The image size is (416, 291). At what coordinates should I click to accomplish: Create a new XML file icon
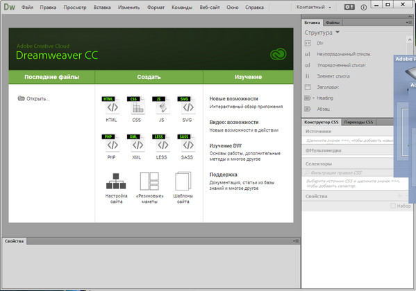137,143
